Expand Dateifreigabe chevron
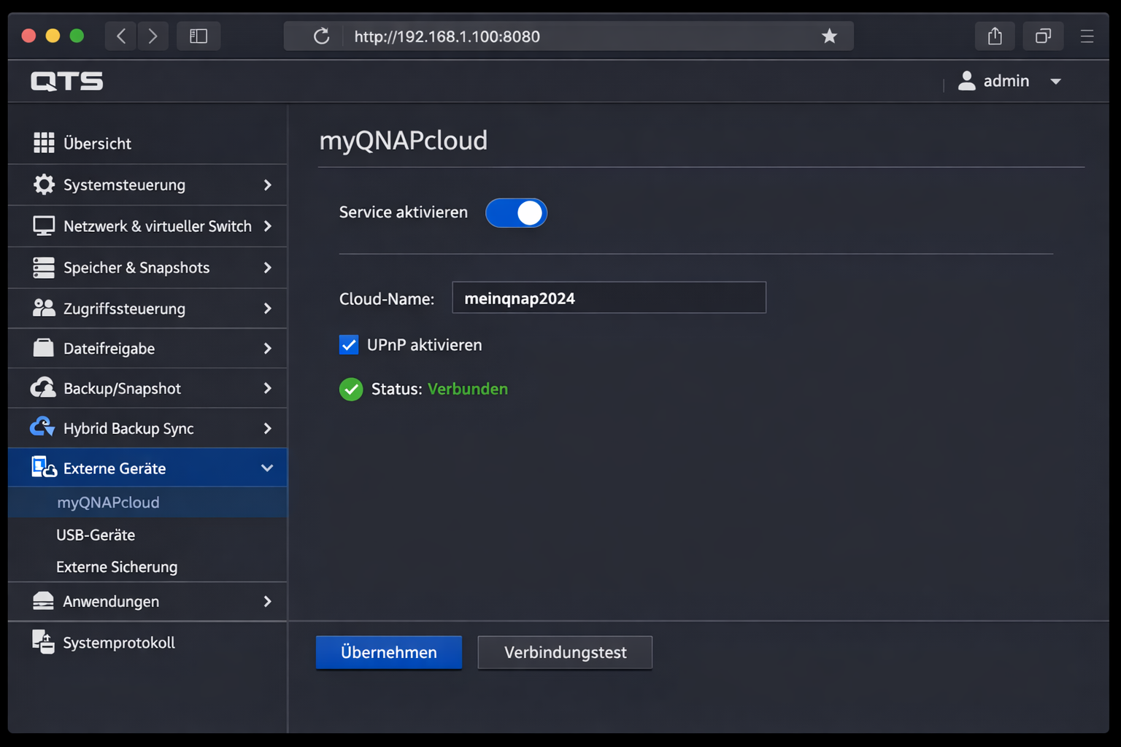The height and width of the screenshot is (747, 1121). click(x=268, y=349)
